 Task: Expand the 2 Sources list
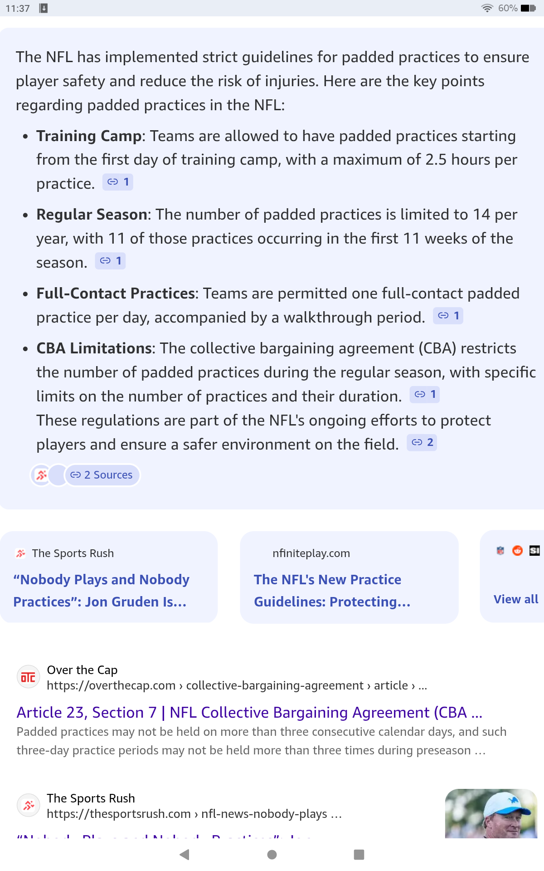tap(102, 475)
